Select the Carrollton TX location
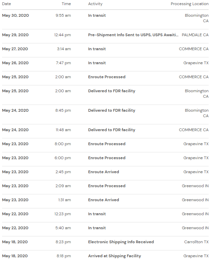This screenshot has height=261, width=210. pos(196,242)
